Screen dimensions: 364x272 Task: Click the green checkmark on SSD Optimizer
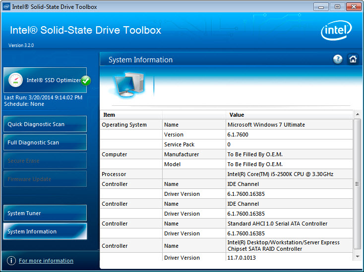86,81
